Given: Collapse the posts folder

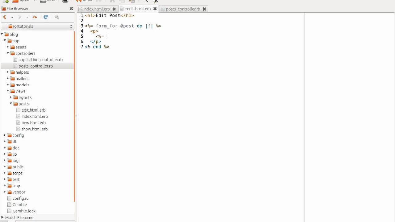Looking at the screenshot, I should click(x=11, y=104).
